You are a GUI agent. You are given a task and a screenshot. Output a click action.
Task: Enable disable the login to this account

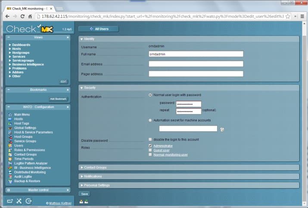tap(150, 140)
